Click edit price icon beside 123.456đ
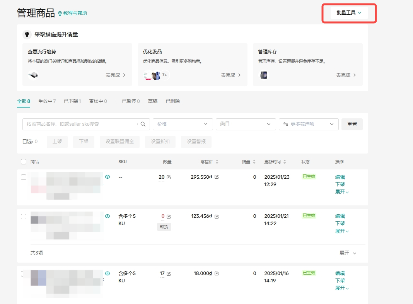The image size is (413, 304). 217,216
